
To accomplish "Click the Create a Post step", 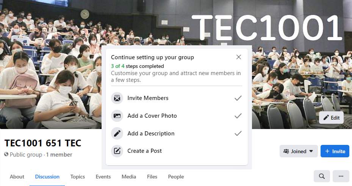I will click(x=144, y=151).
